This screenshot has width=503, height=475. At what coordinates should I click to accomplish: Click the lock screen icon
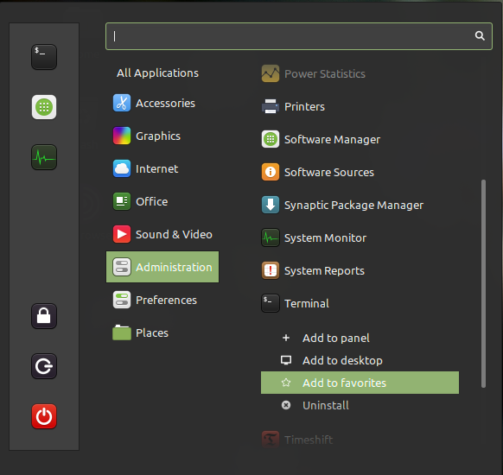click(44, 316)
